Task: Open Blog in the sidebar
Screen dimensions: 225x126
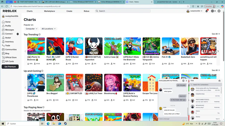Action: [x=7, y=54]
